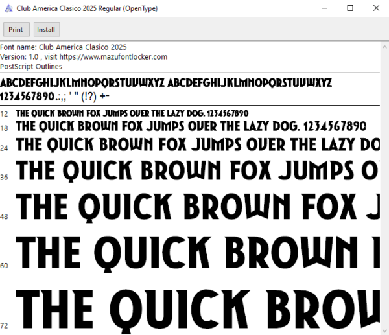Viewport: 389px width, 335px height.
Task: Click the 'Font name: Club America Clasico 2025' line
Action: coord(64,47)
